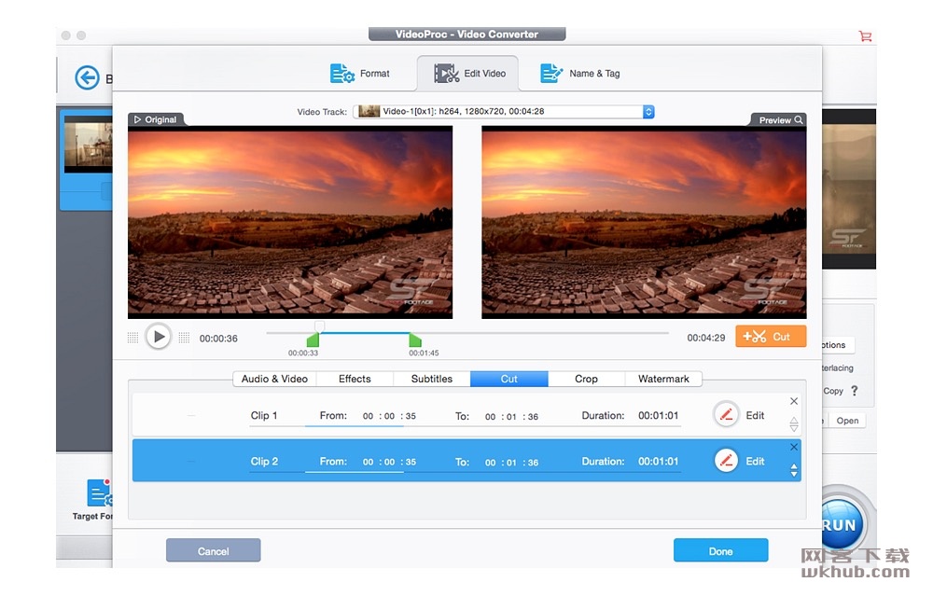Click the current time 00:00:36
Viewport: 933px width, 596px height.
point(218,339)
